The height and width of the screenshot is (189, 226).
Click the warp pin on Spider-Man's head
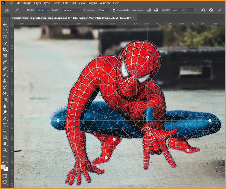click(x=148, y=57)
